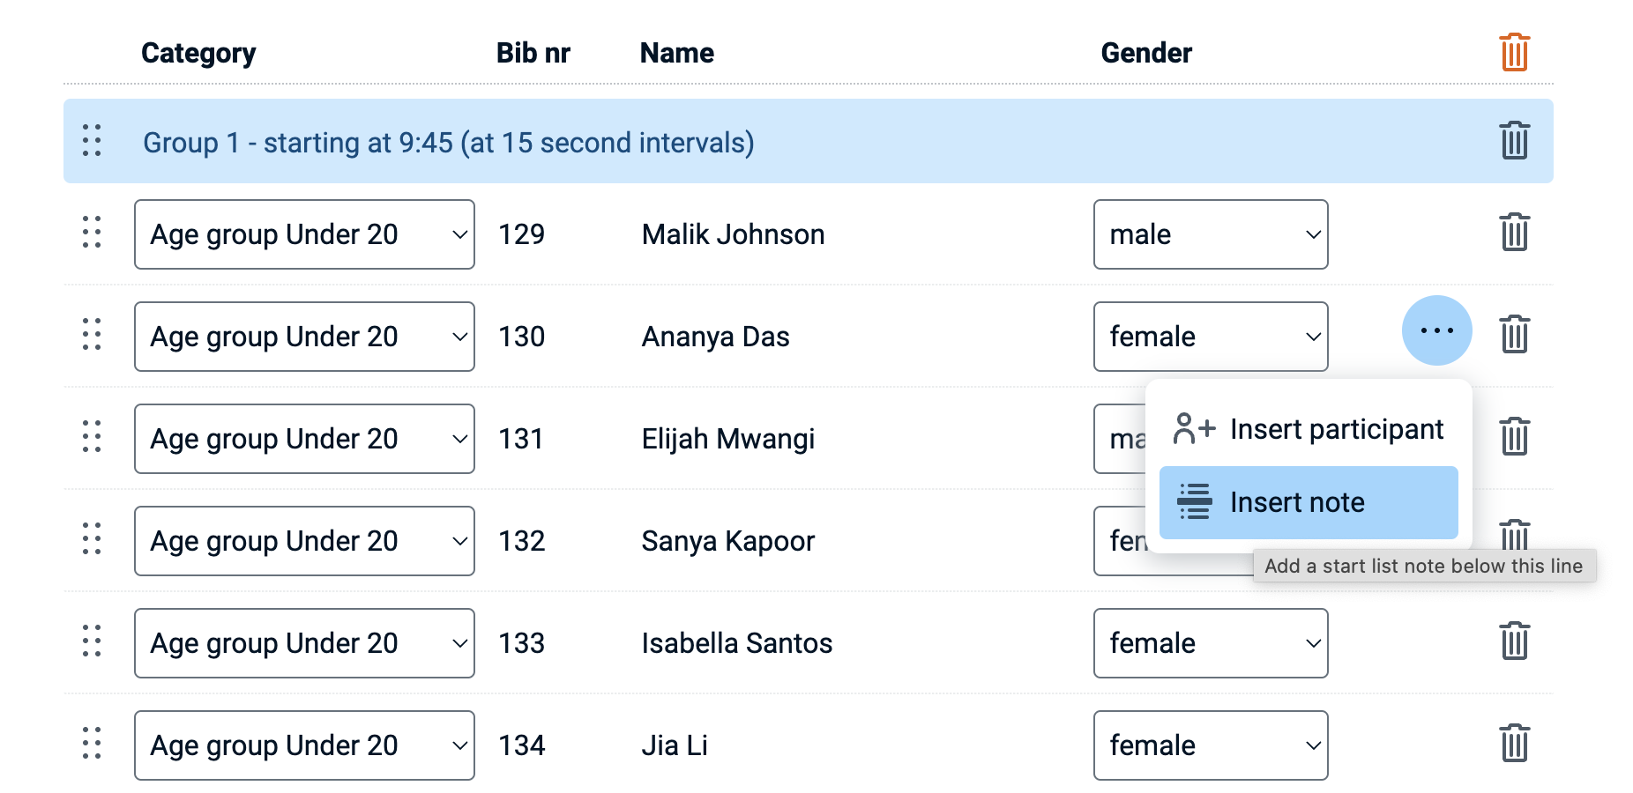Click the drag handle beside Sanya Kapoor's row
The width and height of the screenshot is (1633, 793).
pyautogui.click(x=92, y=539)
